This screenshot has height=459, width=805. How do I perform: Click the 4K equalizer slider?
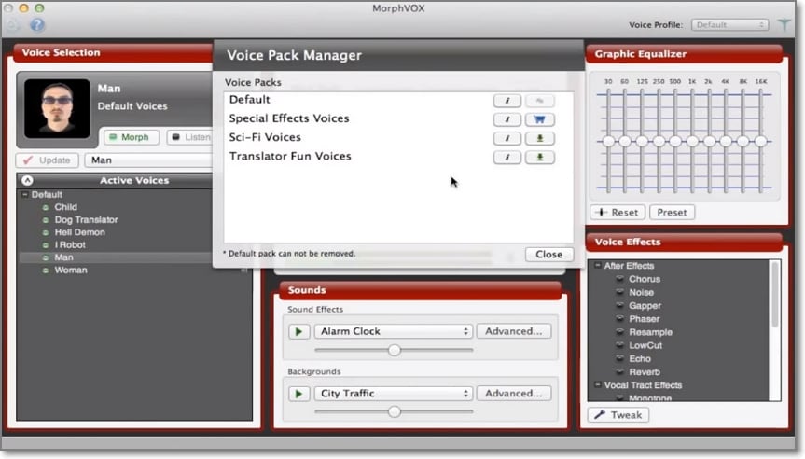pyautogui.click(x=726, y=141)
